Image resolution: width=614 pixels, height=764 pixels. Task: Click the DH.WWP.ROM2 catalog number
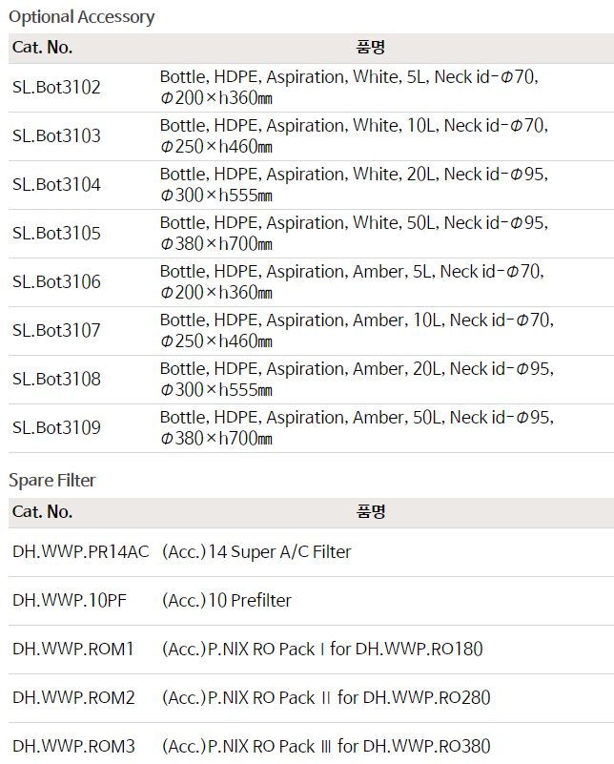(x=73, y=698)
